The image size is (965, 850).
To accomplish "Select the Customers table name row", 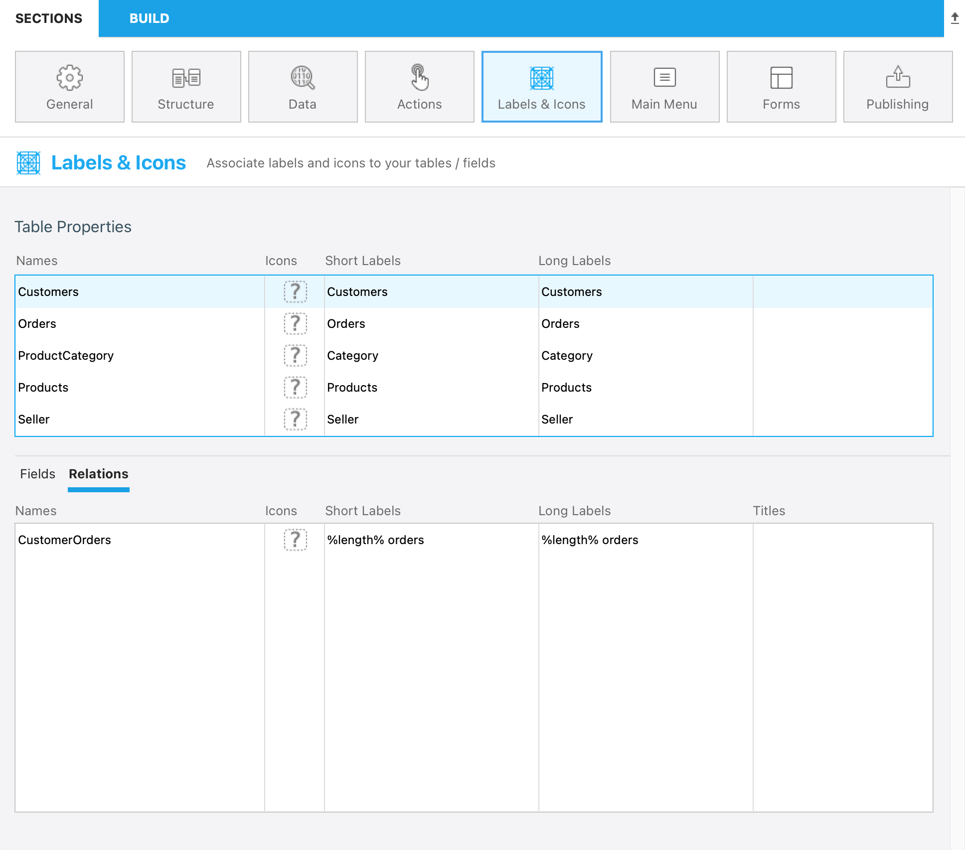I will [x=140, y=291].
